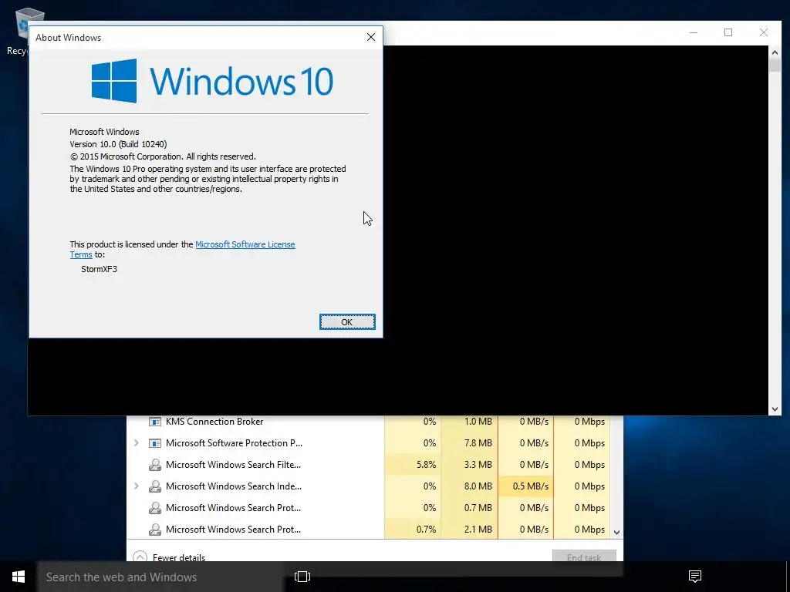Click the 0.5 MB/s disk value

tap(531, 486)
